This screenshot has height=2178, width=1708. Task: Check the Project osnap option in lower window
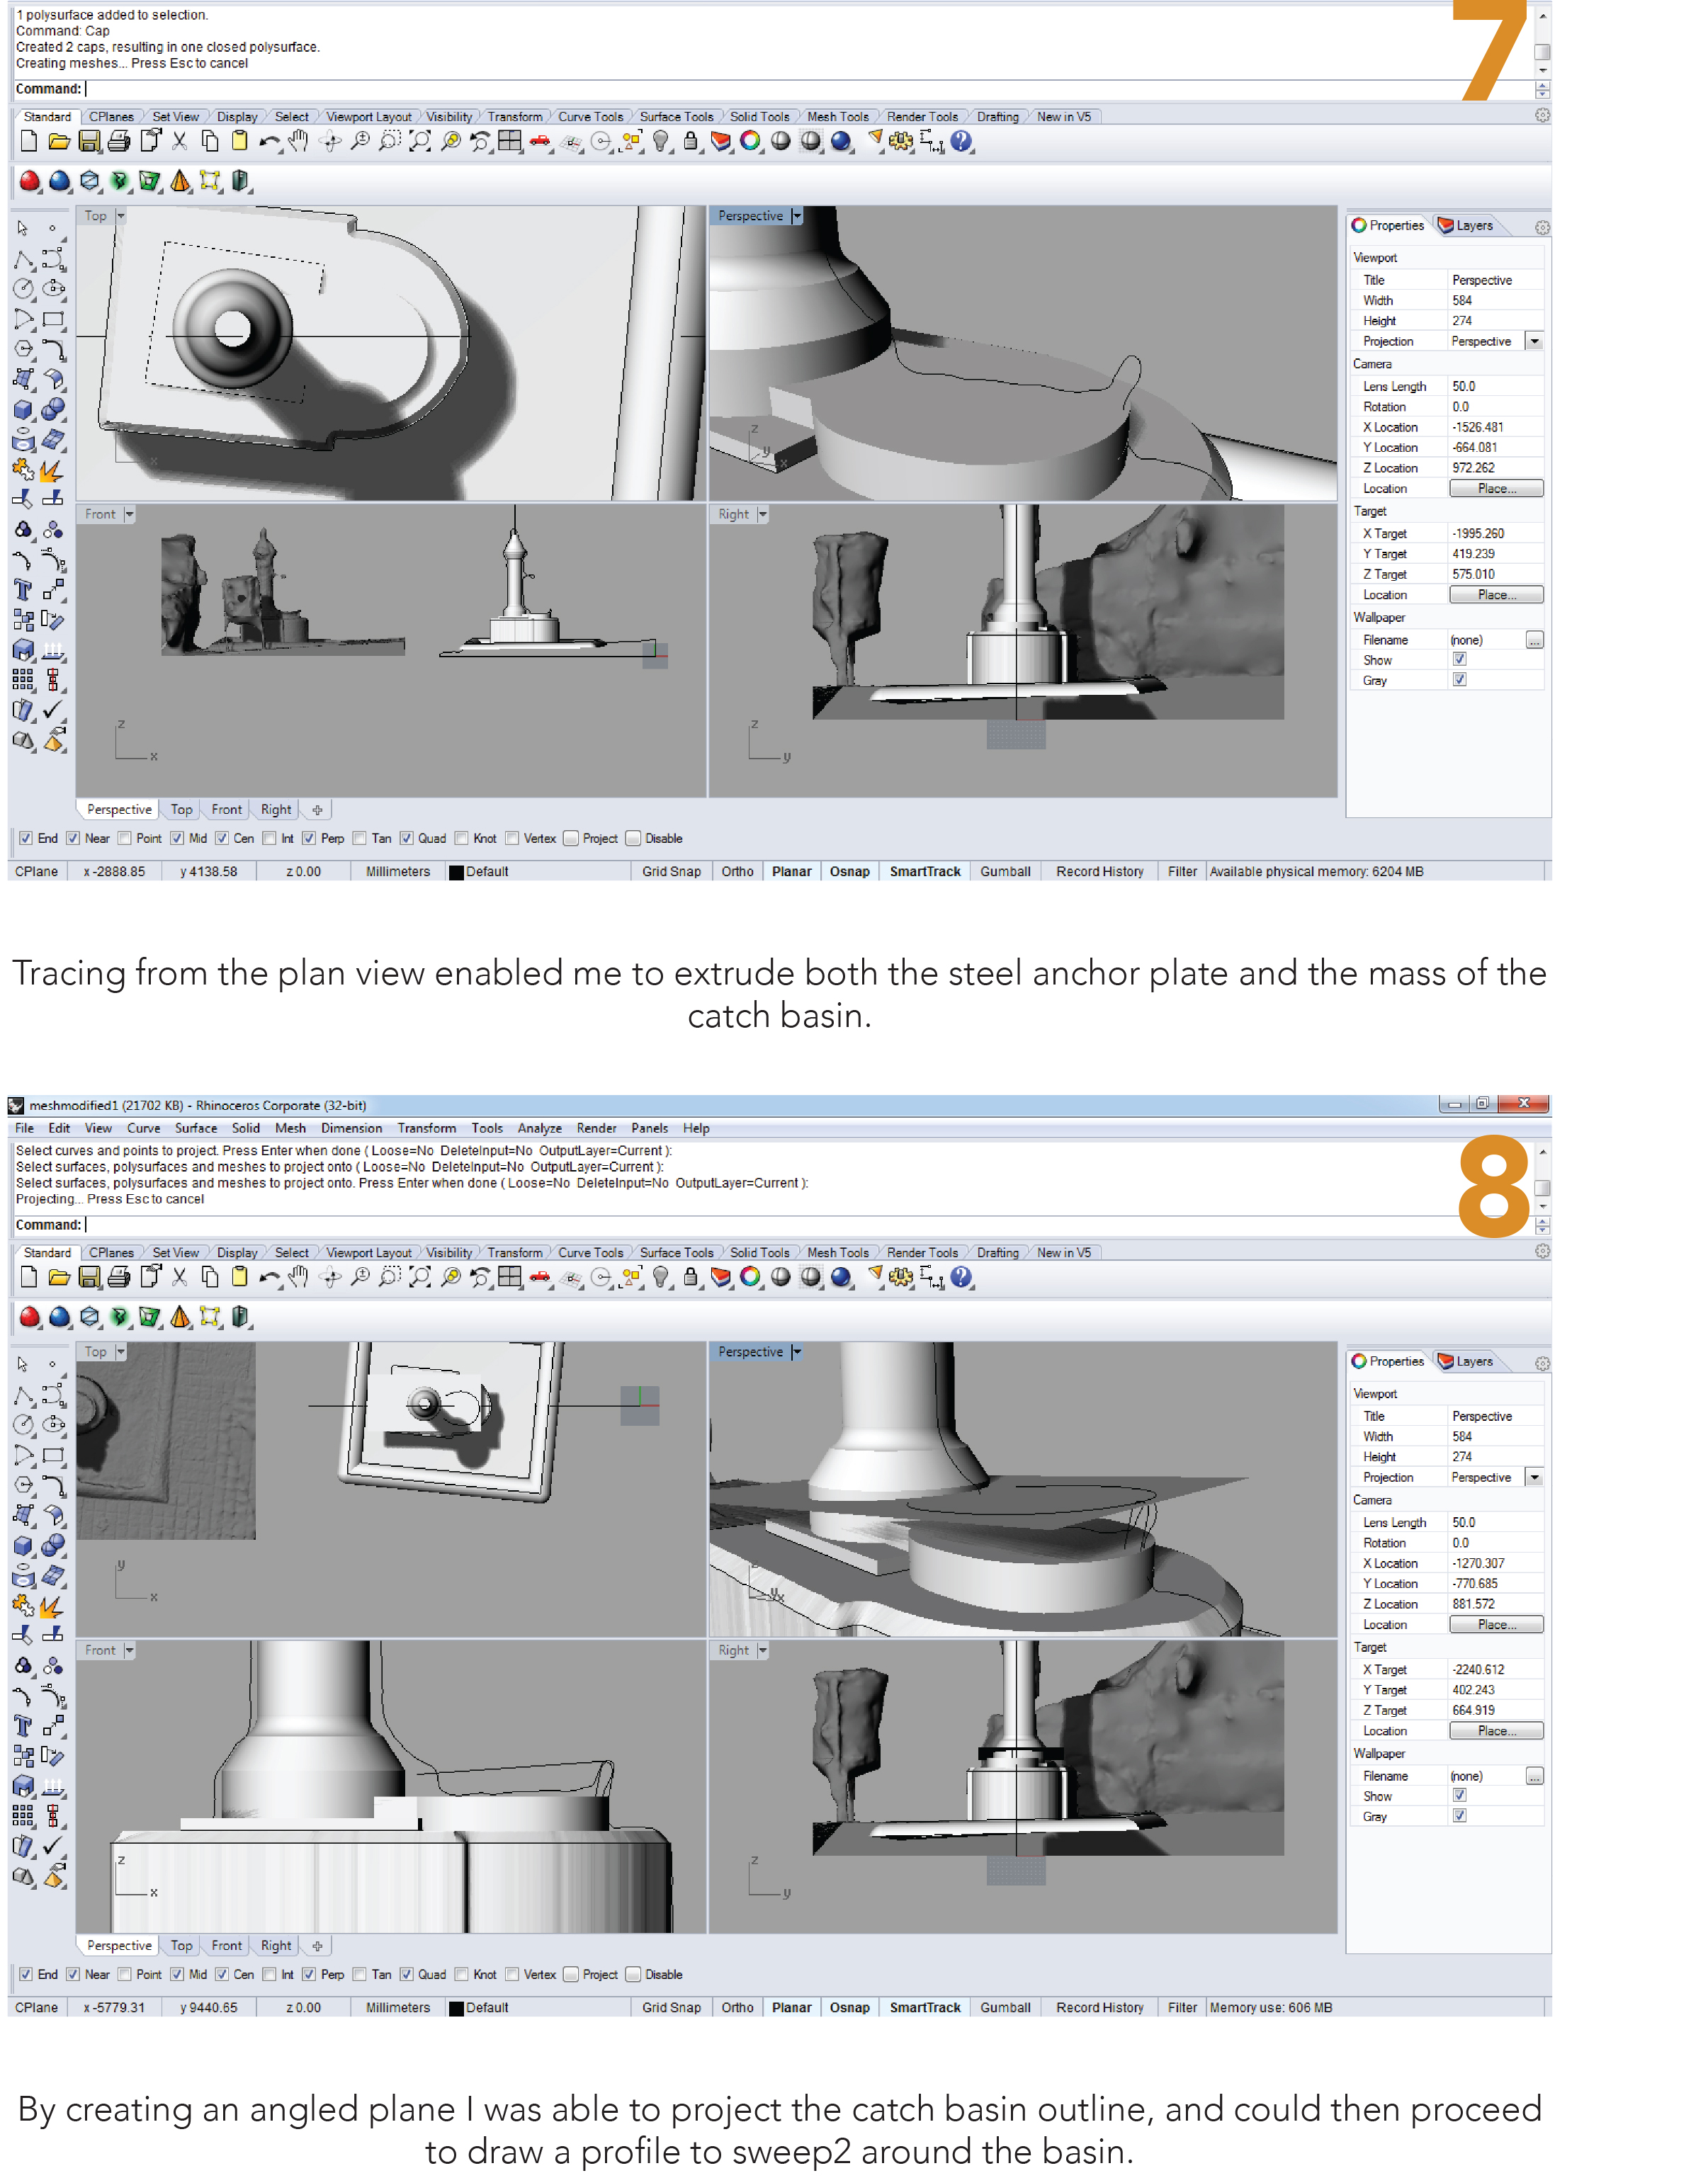[571, 1974]
